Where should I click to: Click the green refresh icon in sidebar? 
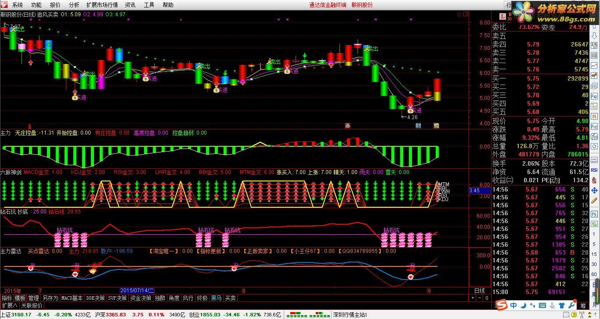594,223
